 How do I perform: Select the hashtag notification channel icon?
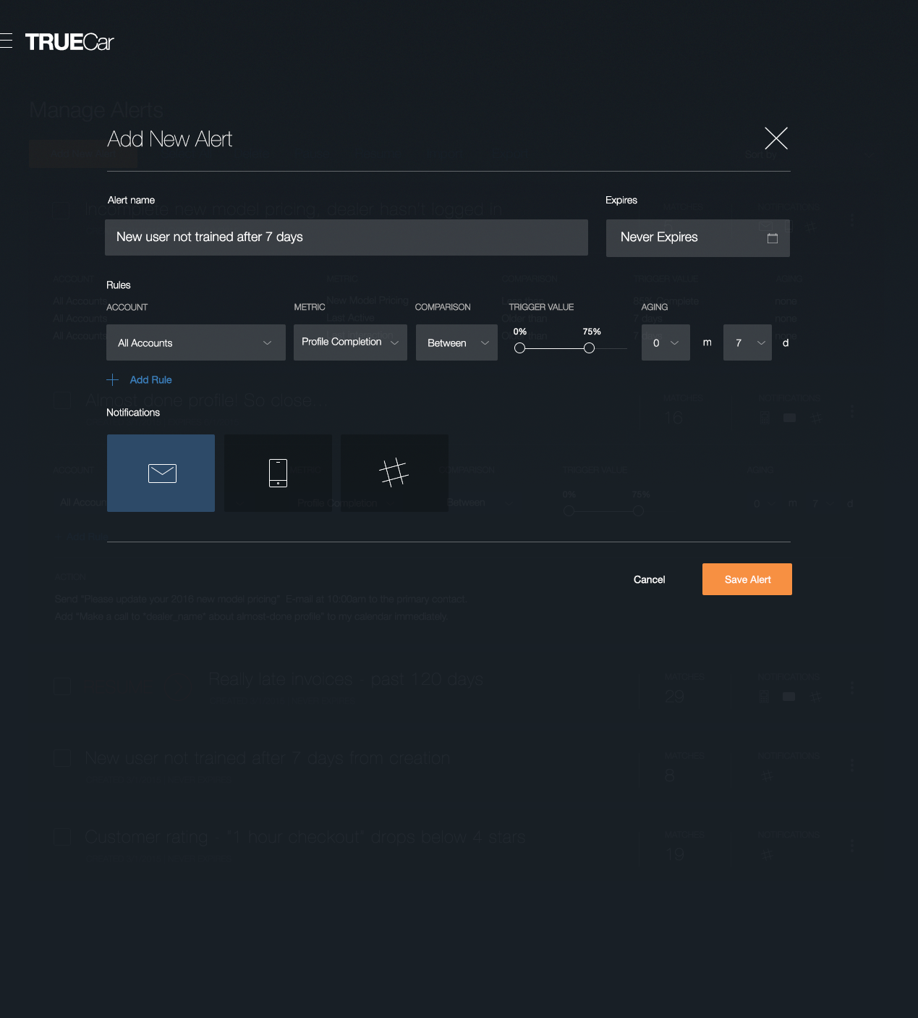coord(394,473)
